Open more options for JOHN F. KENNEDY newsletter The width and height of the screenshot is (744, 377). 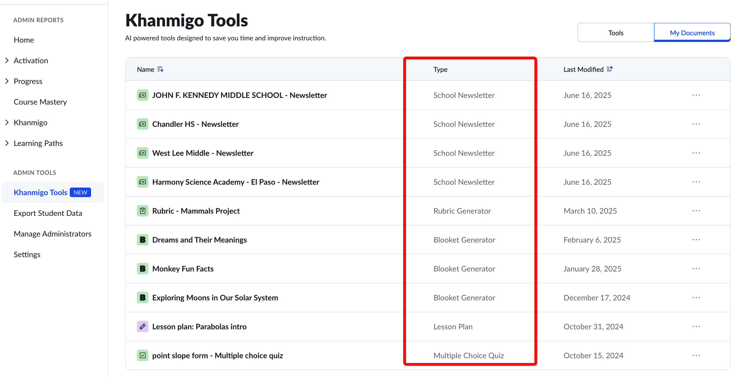click(696, 95)
